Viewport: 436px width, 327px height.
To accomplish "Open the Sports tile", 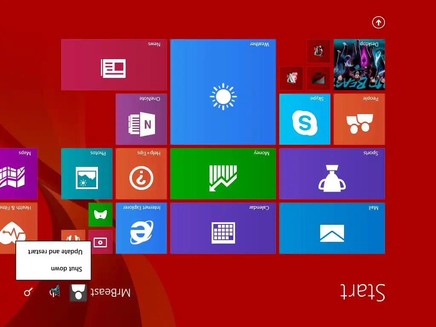I will tap(332, 174).
